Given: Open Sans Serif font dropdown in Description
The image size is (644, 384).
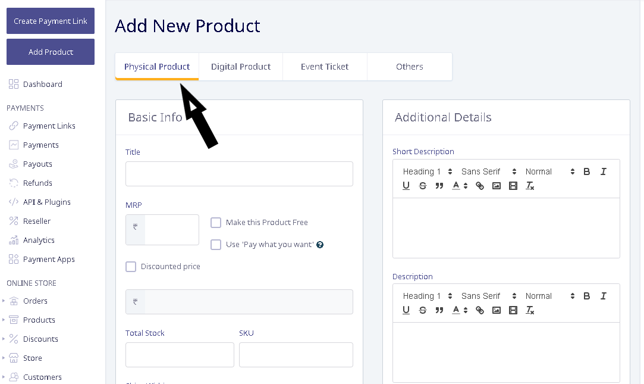Looking at the screenshot, I should point(489,296).
